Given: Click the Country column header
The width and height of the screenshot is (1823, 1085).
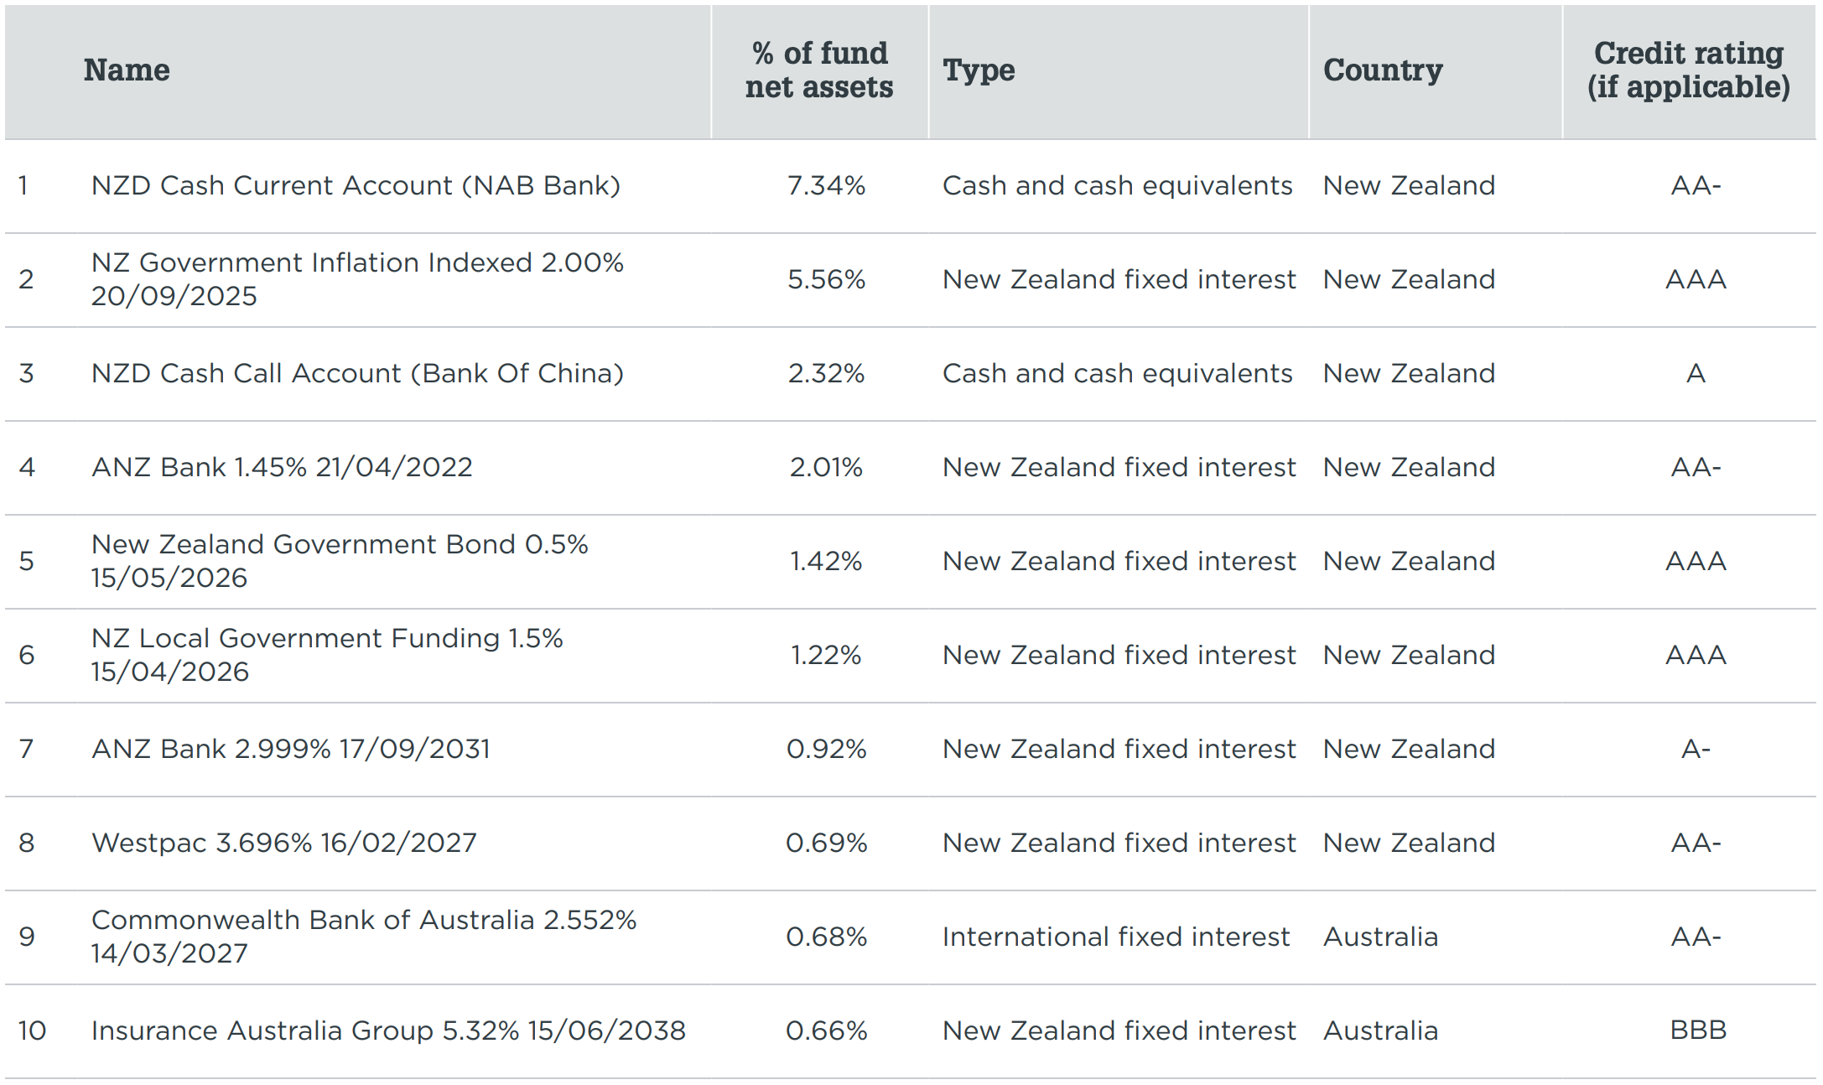Looking at the screenshot, I should click(x=1383, y=70).
